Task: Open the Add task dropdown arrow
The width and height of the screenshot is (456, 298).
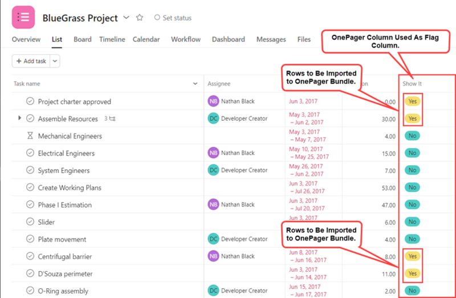Action: tap(55, 61)
